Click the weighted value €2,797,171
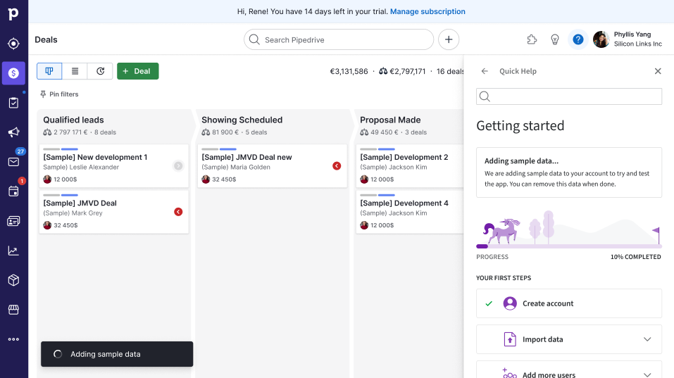The height and width of the screenshot is (378, 674). tap(402, 71)
